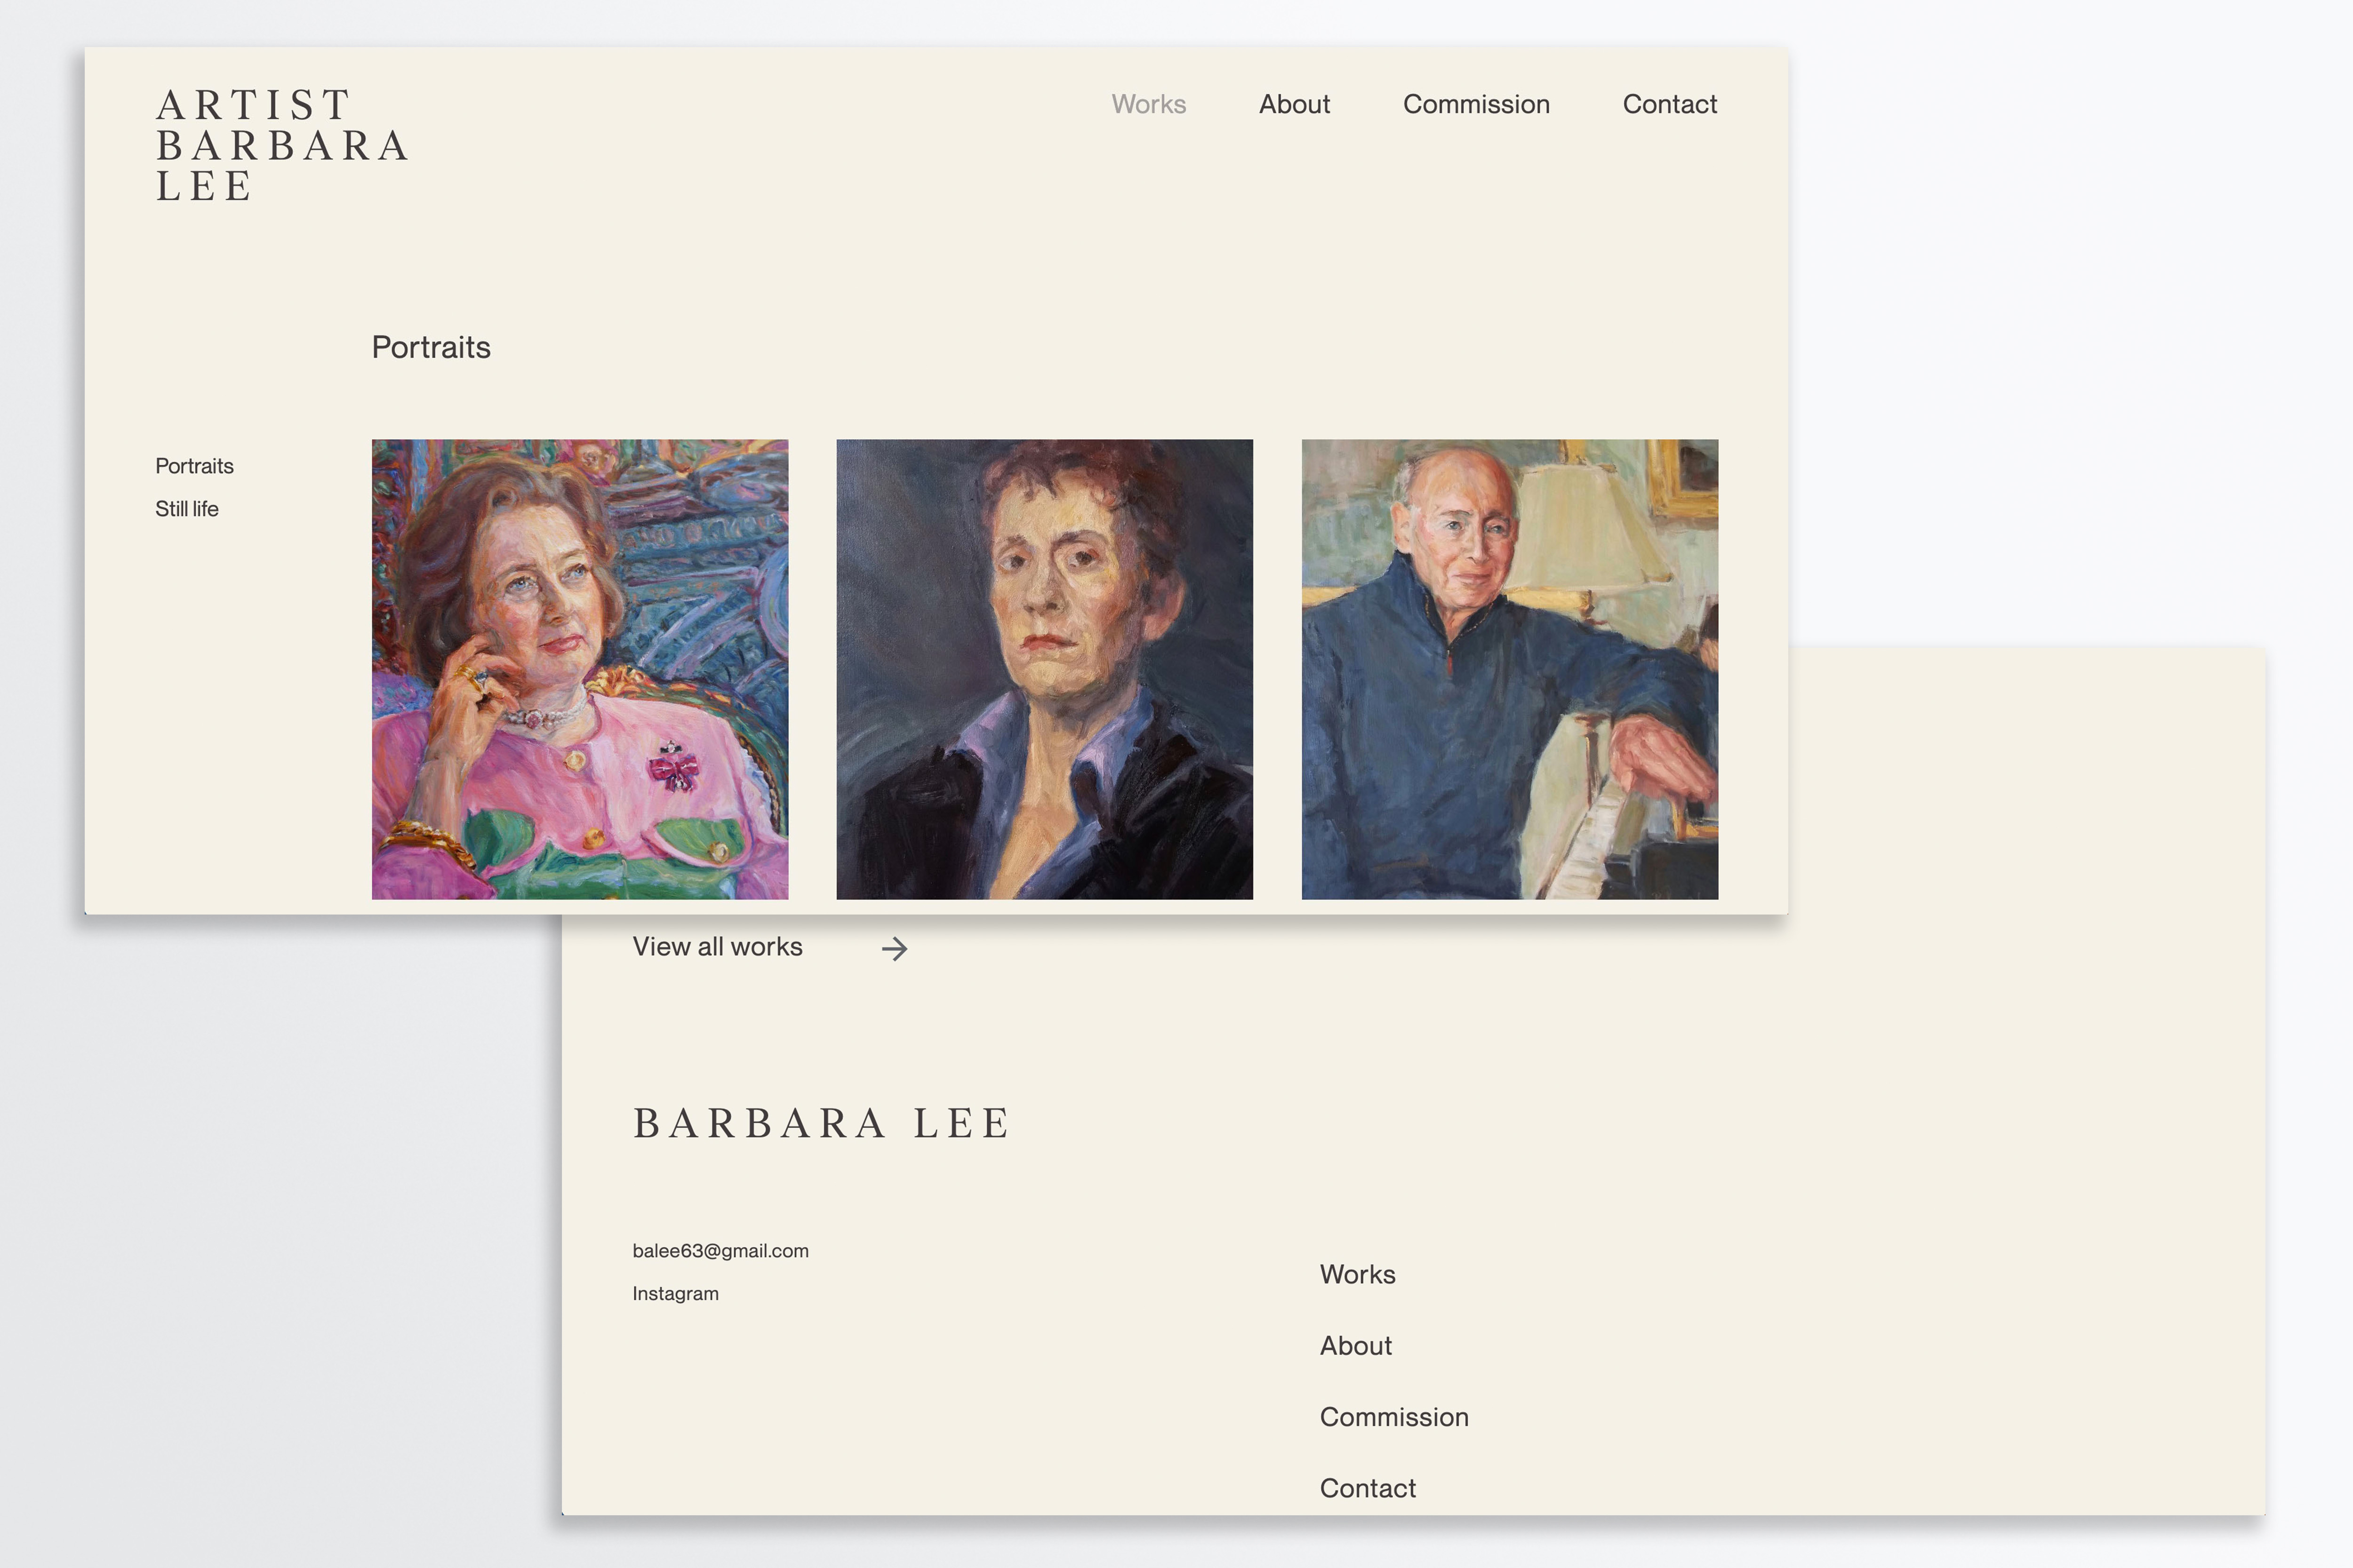This screenshot has height=1568, width=2353.
Task: Select Contact in the header navigation
Action: point(1670,104)
